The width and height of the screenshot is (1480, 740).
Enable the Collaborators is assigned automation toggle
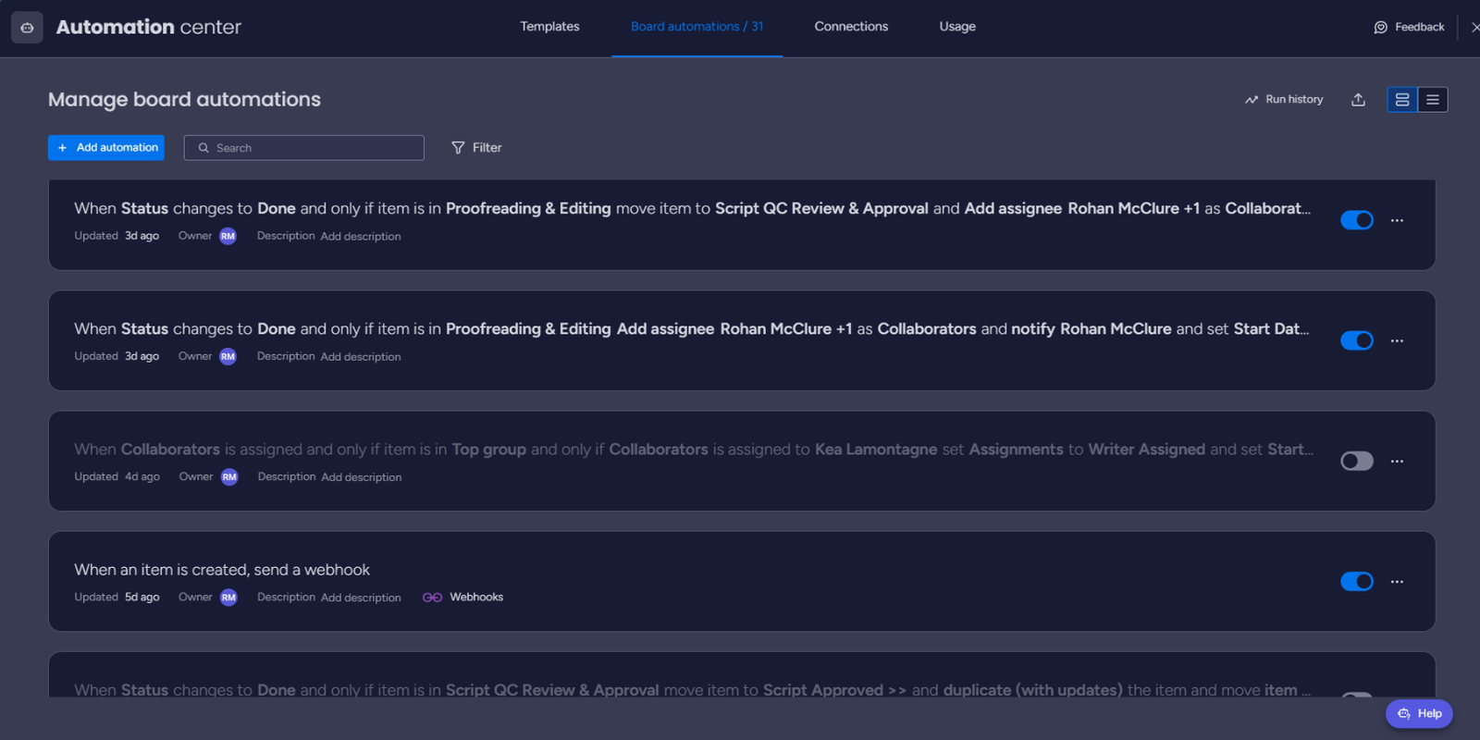(x=1356, y=461)
